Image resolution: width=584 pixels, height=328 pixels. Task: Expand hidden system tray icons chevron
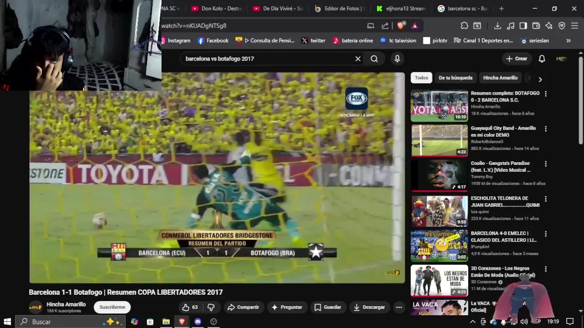pyautogui.click(x=473, y=322)
